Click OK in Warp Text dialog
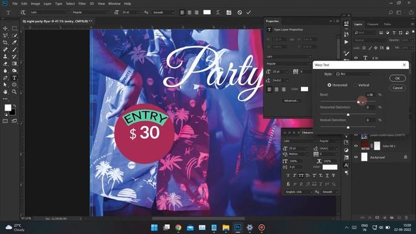Screen dimensions: 416x234 point(397,78)
